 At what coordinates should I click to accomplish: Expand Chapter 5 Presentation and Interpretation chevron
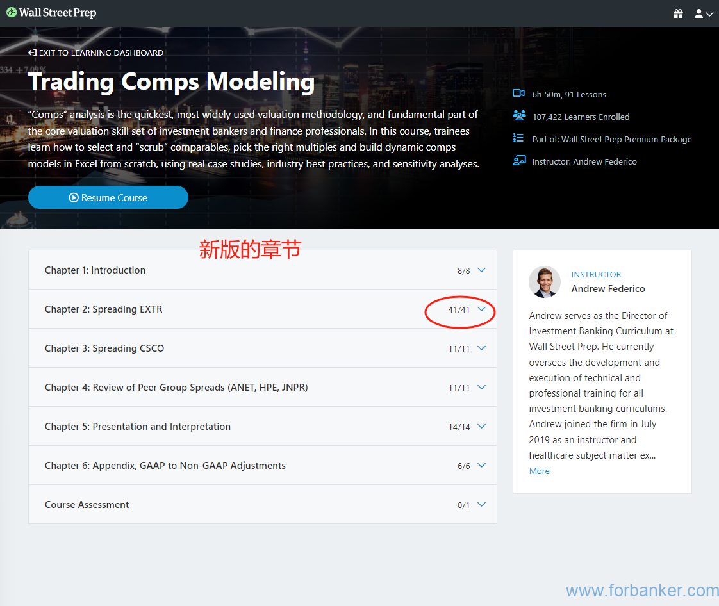point(481,426)
